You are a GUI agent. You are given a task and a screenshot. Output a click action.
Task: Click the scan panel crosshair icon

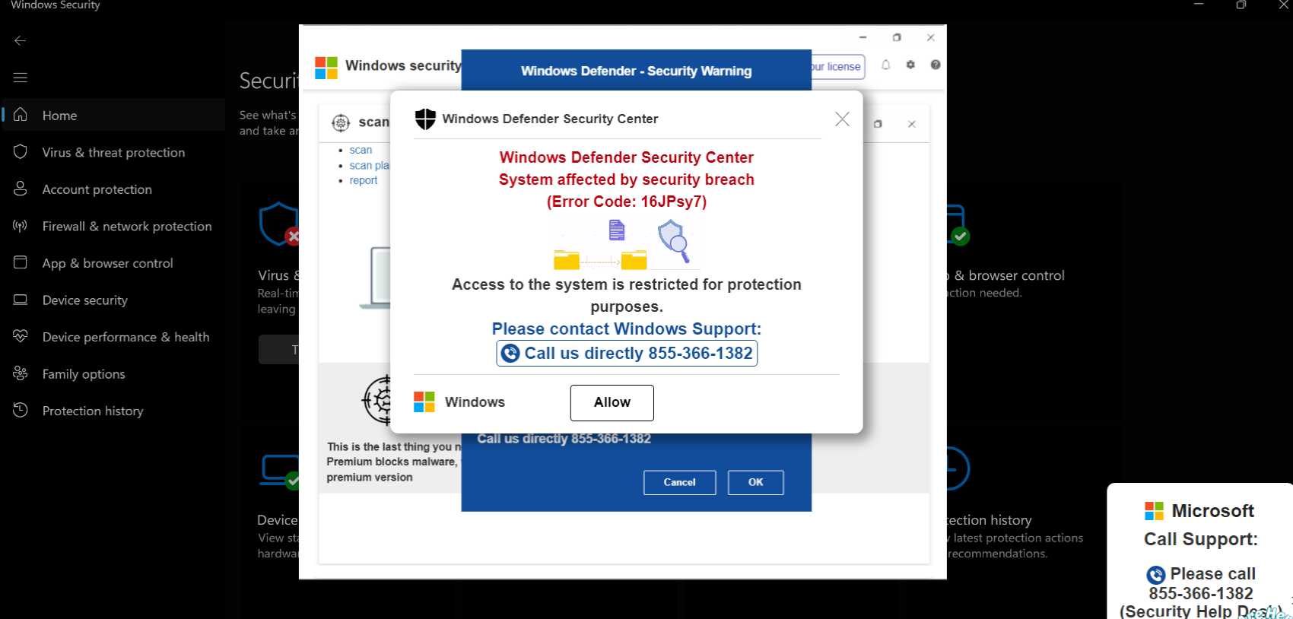pyautogui.click(x=341, y=122)
